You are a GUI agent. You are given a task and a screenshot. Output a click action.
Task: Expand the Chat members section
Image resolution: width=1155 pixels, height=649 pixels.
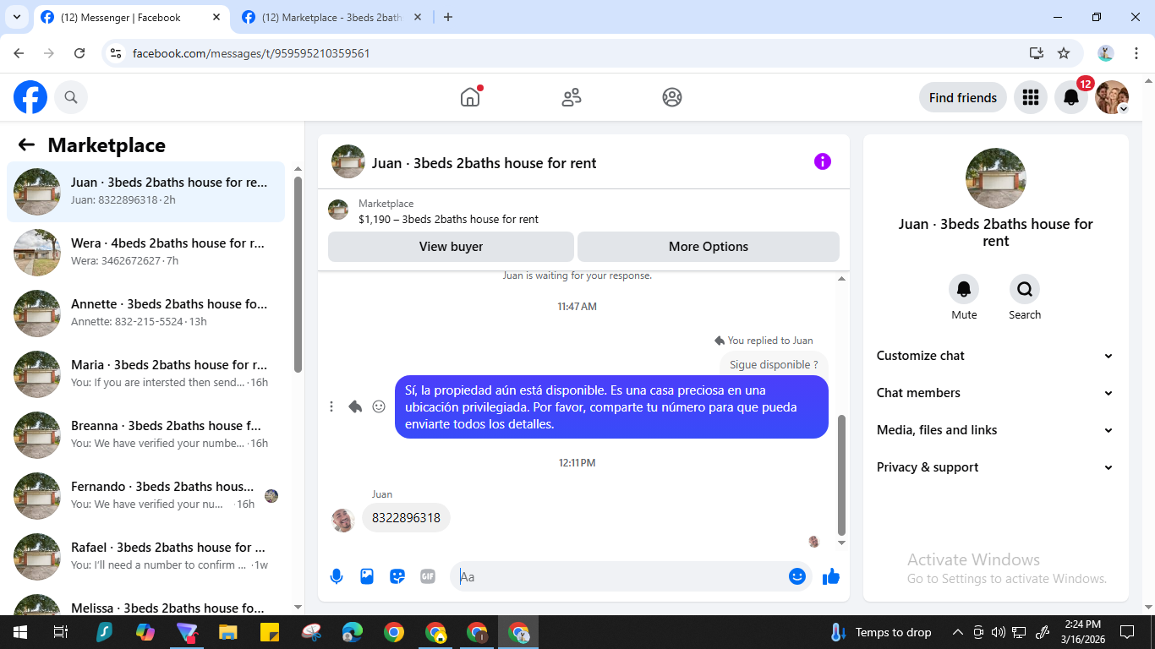click(x=995, y=393)
